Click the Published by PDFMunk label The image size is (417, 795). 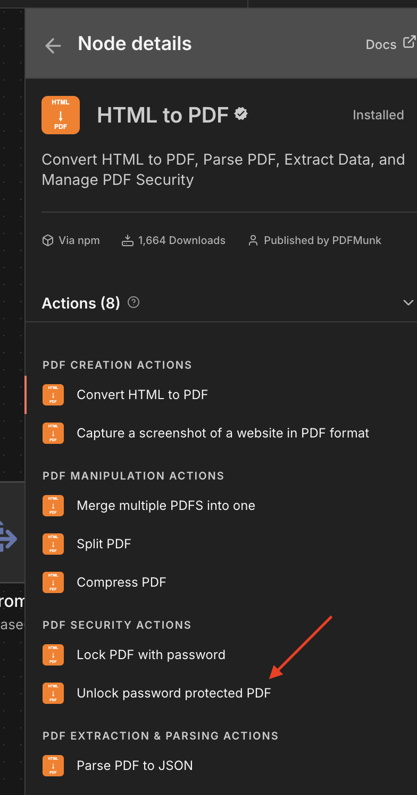[x=322, y=240]
